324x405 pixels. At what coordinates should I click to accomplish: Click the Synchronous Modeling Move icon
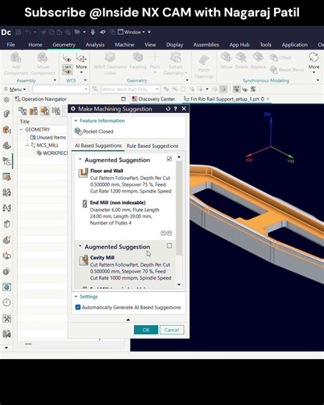click(x=226, y=57)
